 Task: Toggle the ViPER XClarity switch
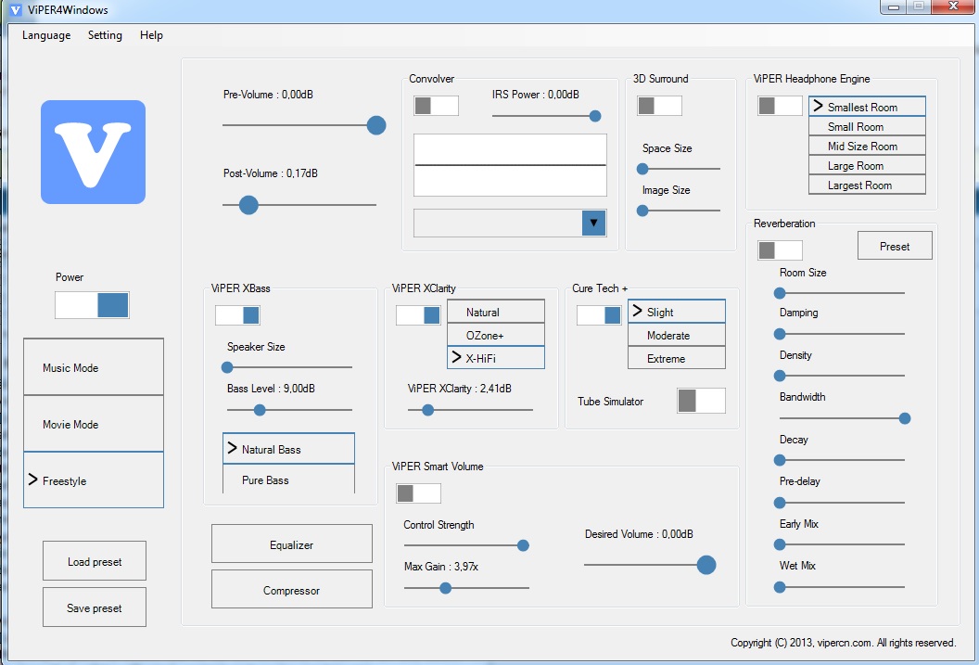tap(418, 315)
